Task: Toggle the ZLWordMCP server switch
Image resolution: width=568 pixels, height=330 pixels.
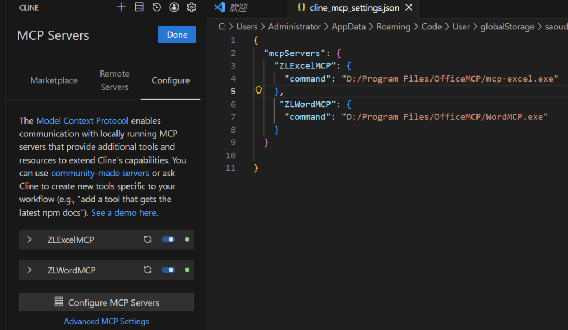Action: pyautogui.click(x=169, y=270)
